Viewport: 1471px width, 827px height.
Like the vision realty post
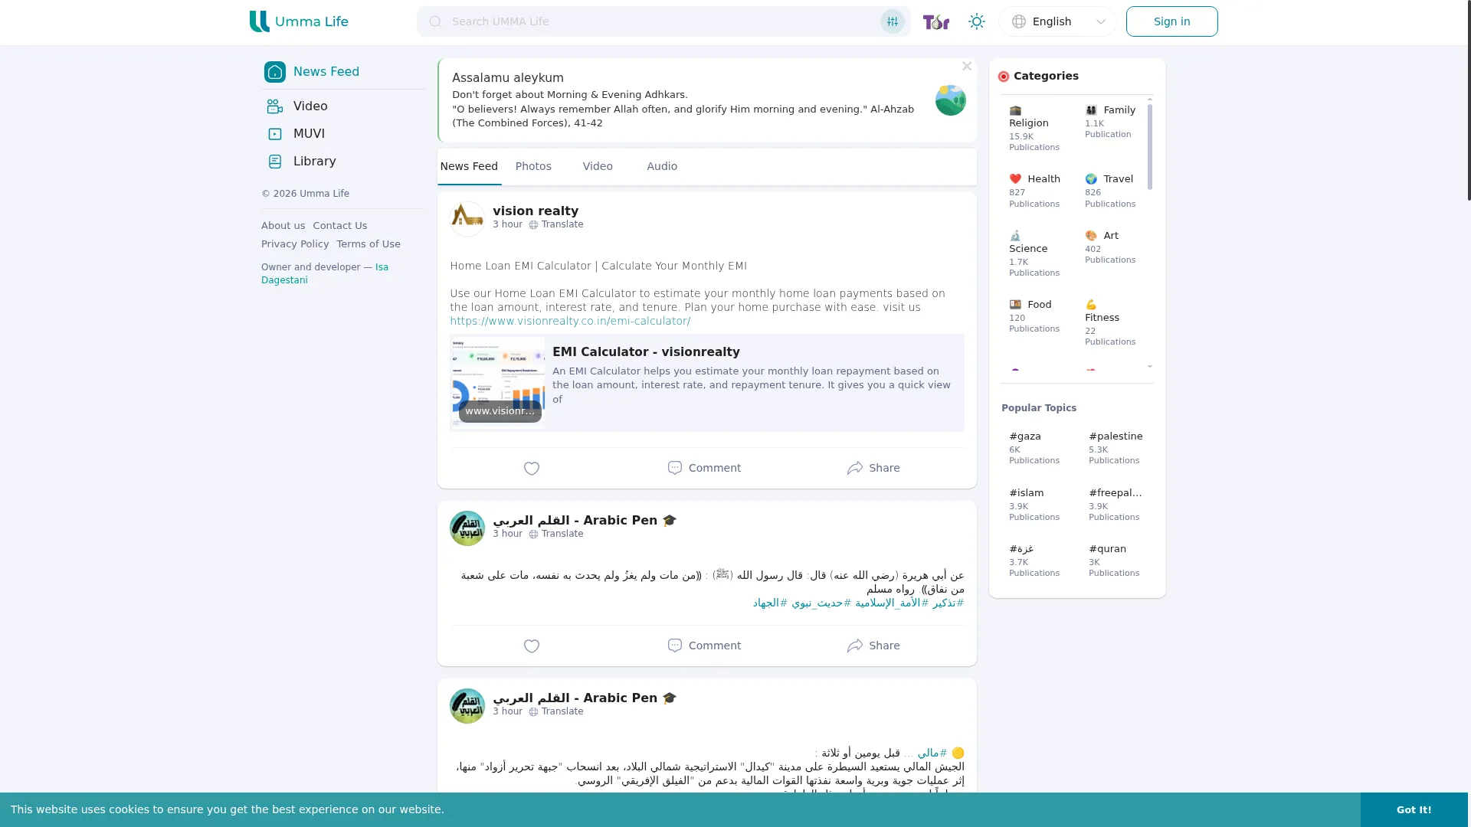point(532,468)
